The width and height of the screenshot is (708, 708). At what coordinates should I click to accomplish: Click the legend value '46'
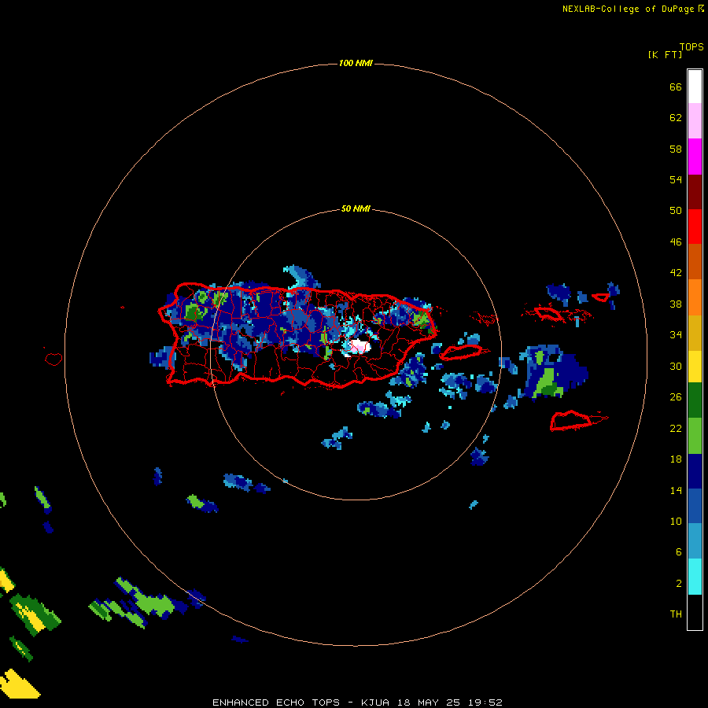[676, 242]
